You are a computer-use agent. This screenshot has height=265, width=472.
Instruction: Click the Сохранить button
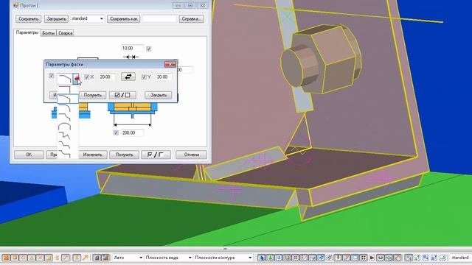tap(28, 18)
